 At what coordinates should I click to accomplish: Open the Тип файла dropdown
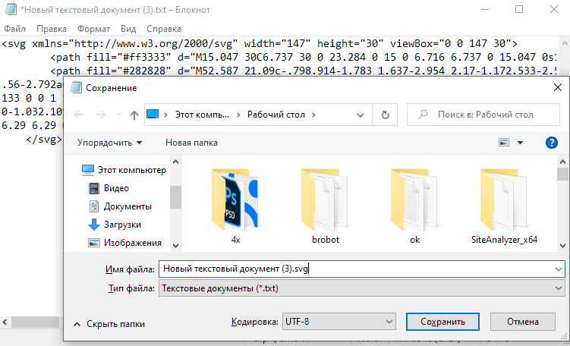click(362, 288)
